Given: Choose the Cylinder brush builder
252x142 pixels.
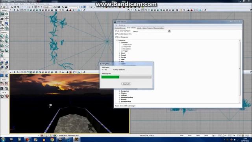Looking at the screenshot, I should tap(7, 41).
